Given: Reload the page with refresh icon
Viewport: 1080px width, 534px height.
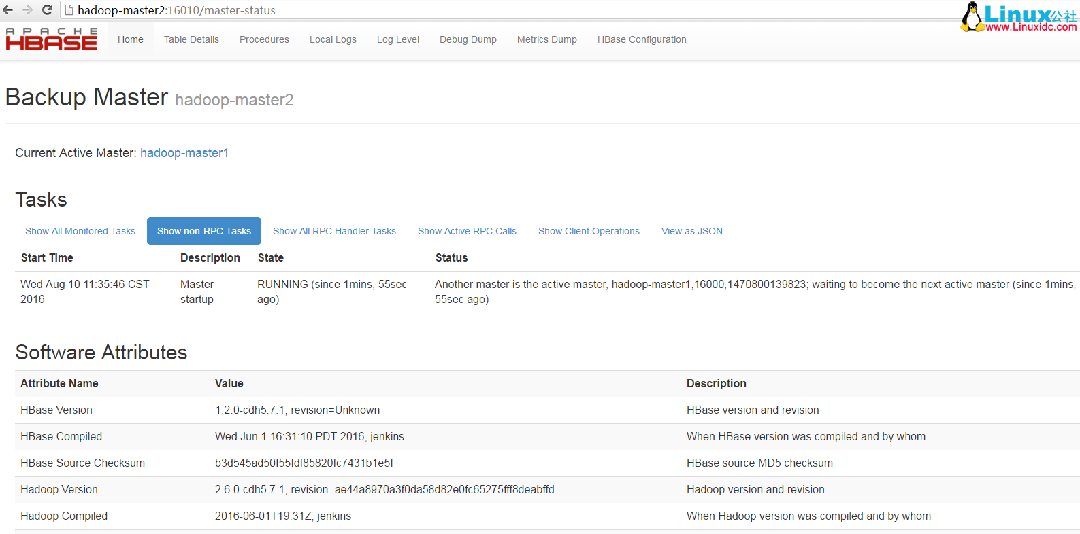Looking at the screenshot, I should tap(47, 10).
